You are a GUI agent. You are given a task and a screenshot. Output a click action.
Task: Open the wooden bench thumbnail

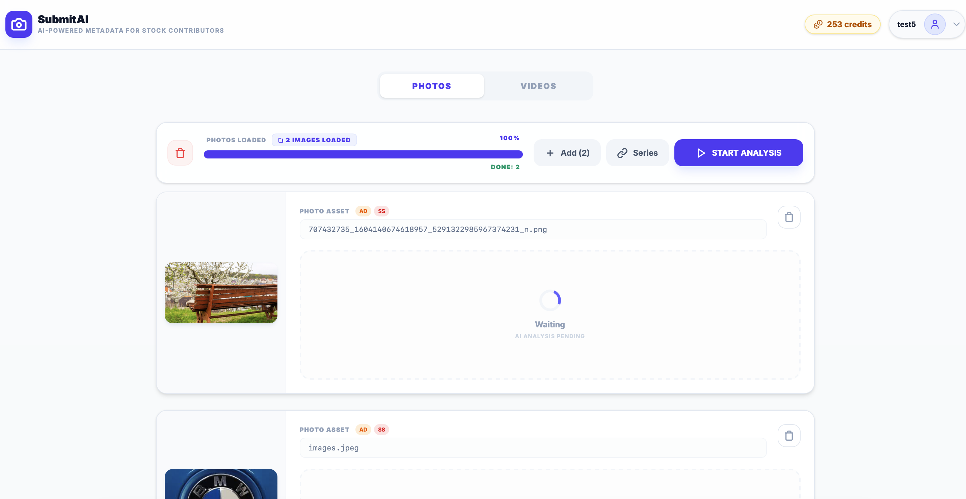(x=221, y=293)
